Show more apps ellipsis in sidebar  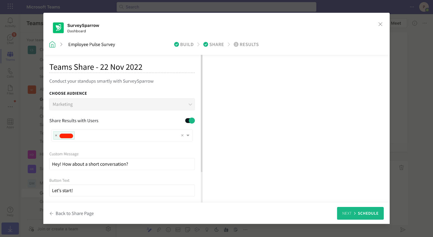point(10,107)
